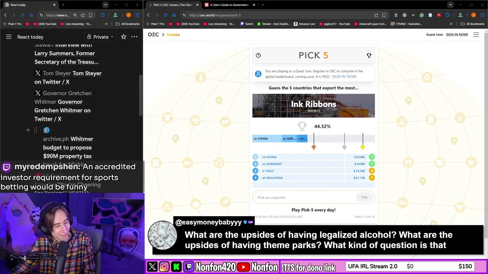This screenshot has width=488, height=274.
Task: Open browser menu in React today window
Action: (137, 15)
